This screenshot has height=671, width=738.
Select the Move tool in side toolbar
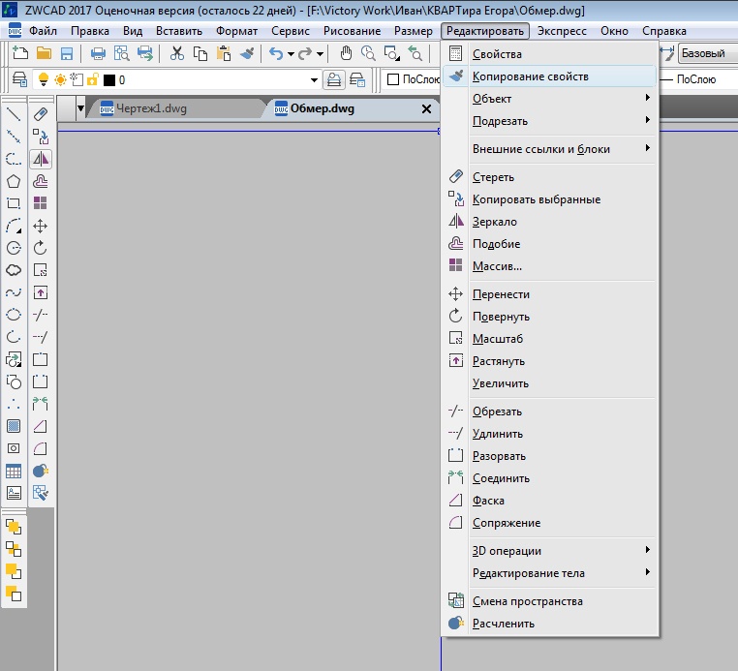click(41, 226)
